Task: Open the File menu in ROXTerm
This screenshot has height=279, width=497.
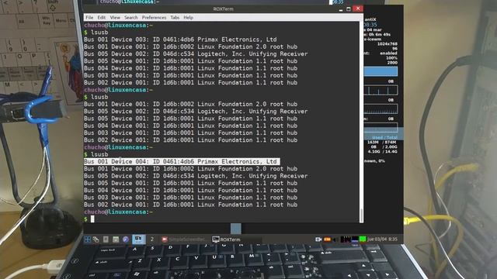Action: point(89,17)
